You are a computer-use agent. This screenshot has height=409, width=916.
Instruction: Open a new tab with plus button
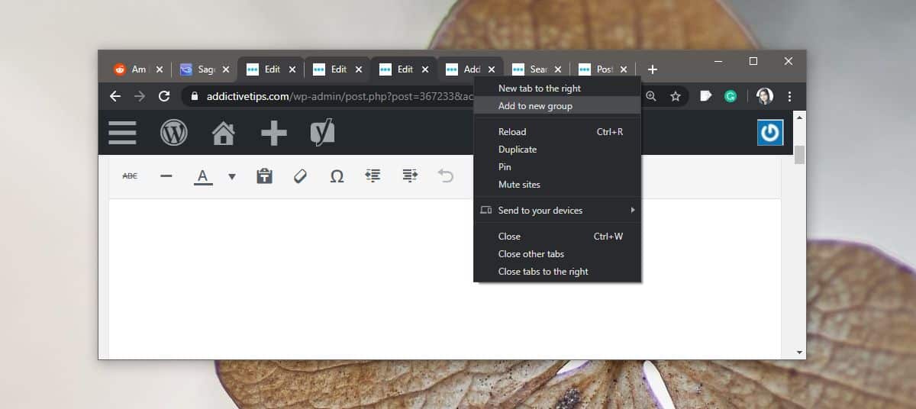click(x=653, y=69)
